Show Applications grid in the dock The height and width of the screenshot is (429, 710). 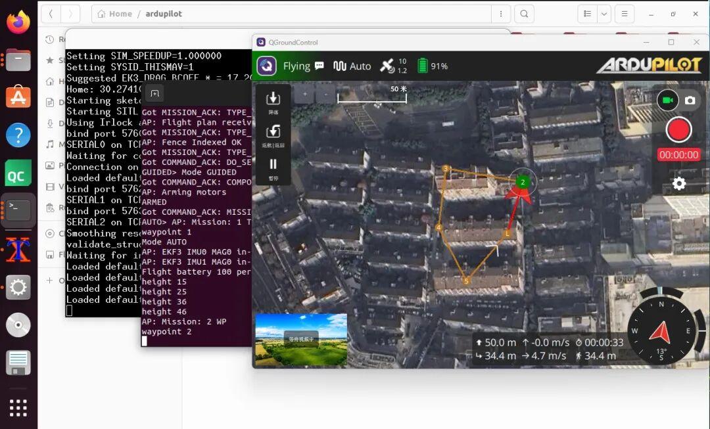[x=18, y=408]
